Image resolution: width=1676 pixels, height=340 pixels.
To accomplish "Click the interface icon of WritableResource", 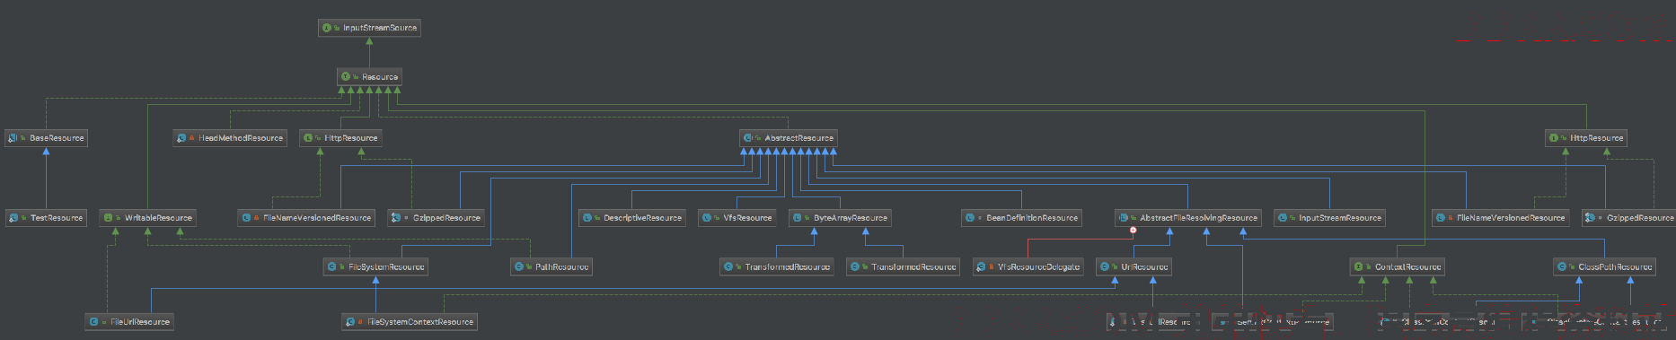I will click(108, 218).
